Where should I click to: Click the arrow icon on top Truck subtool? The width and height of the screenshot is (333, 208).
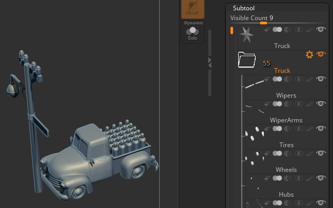pyautogui.click(x=267, y=30)
